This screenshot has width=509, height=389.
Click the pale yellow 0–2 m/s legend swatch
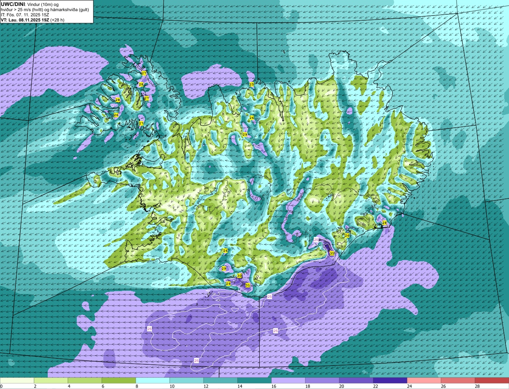tap(17, 380)
